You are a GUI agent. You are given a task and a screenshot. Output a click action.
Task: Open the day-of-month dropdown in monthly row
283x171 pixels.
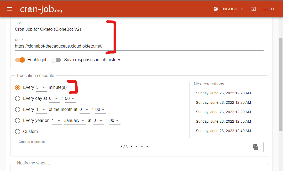(x=41, y=110)
